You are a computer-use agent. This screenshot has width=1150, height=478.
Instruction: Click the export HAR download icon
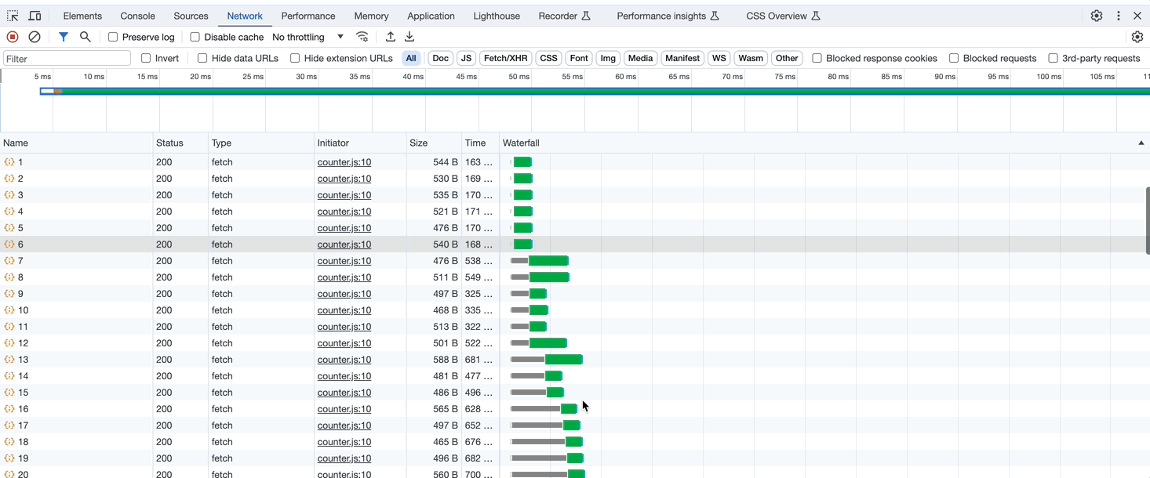(x=409, y=37)
